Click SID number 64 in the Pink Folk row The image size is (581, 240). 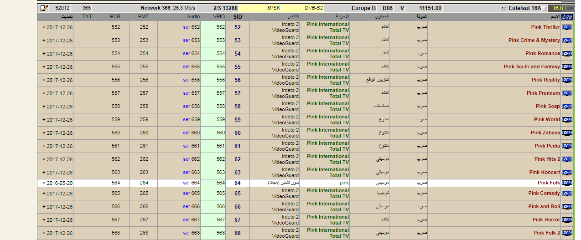pos(238,183)
